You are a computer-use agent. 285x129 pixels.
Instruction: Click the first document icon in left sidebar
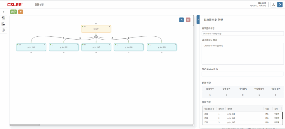[3, 18]
